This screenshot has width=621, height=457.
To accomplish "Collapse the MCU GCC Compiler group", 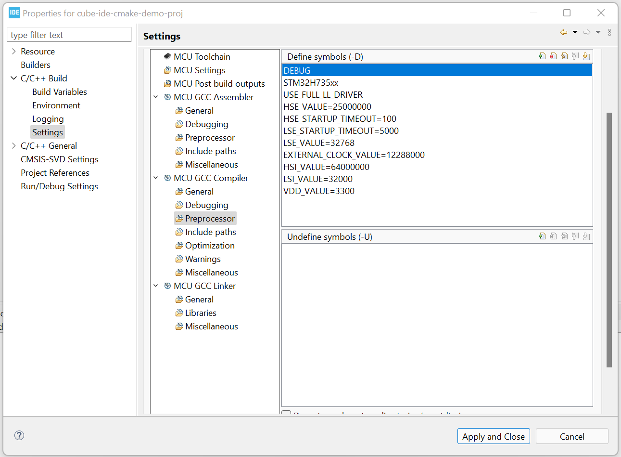I will 156,178.
